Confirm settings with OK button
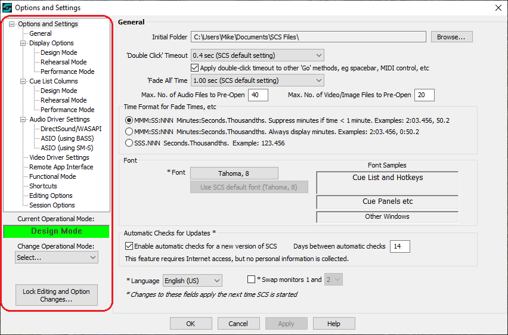Viewport: 508px width, 335px height. pos(191,324)
